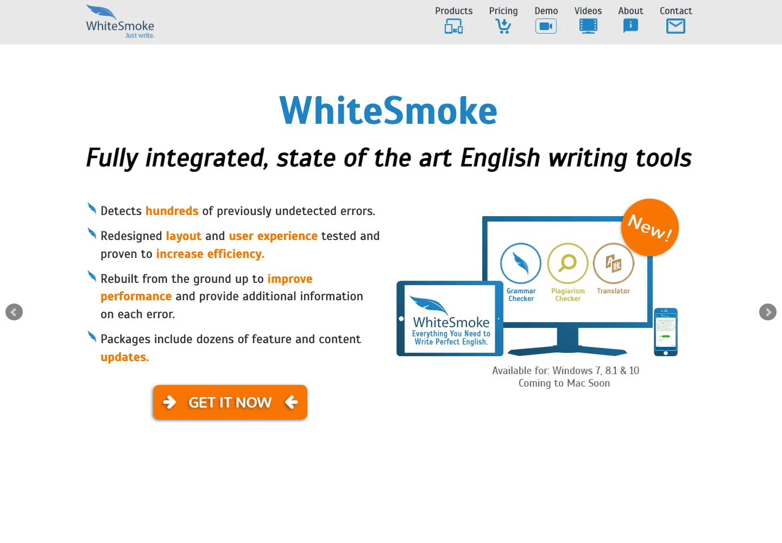
Task: Click the smartphone image in illustration
Action: 666,332
